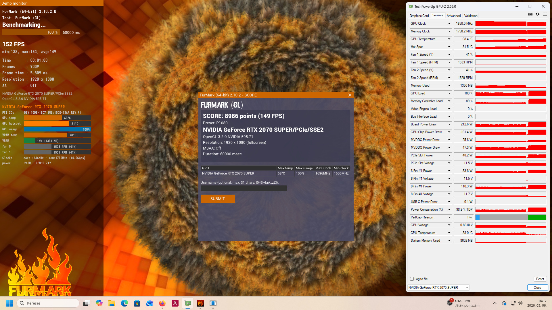This screenshot has height=310, width=552.
Task: Click the Reset button in GPU-Z
Action: (540, 279)
